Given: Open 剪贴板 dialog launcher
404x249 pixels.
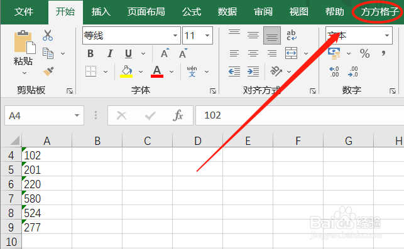Looking at the screenshot, I should [70, 91].
